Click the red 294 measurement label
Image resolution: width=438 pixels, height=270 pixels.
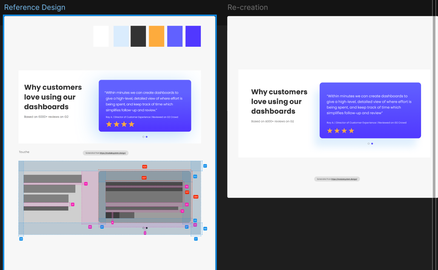(196, 197)
